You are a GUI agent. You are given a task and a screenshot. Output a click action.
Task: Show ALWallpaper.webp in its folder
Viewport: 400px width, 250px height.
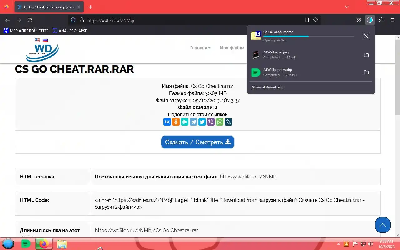(x=366, y=72)
